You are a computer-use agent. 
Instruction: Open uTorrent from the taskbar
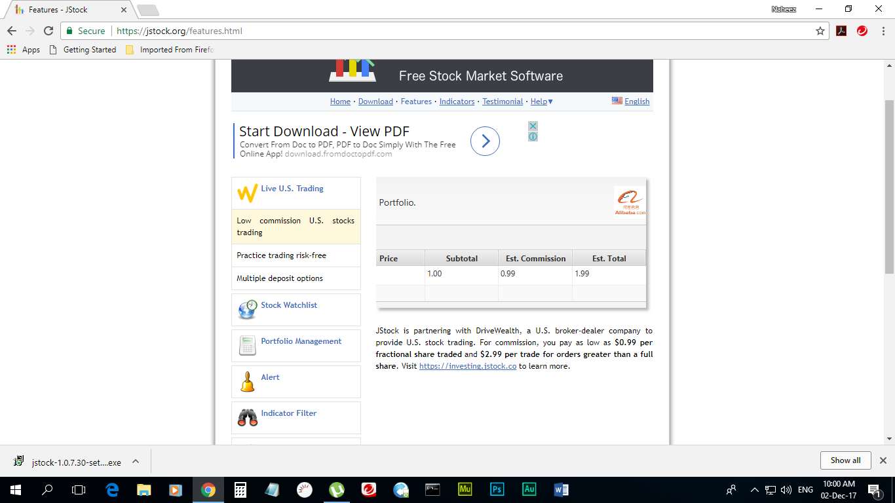(337, 490)
